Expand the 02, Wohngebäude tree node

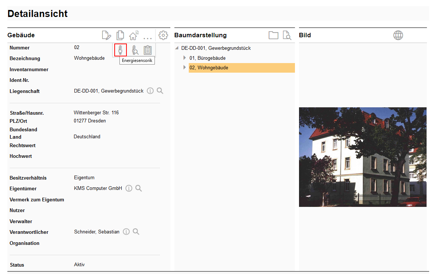[x=185, y=67]
